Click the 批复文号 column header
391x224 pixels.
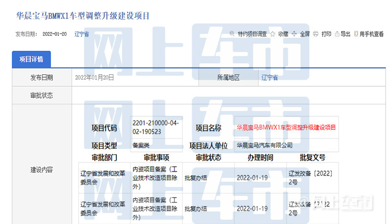point(312,157)
